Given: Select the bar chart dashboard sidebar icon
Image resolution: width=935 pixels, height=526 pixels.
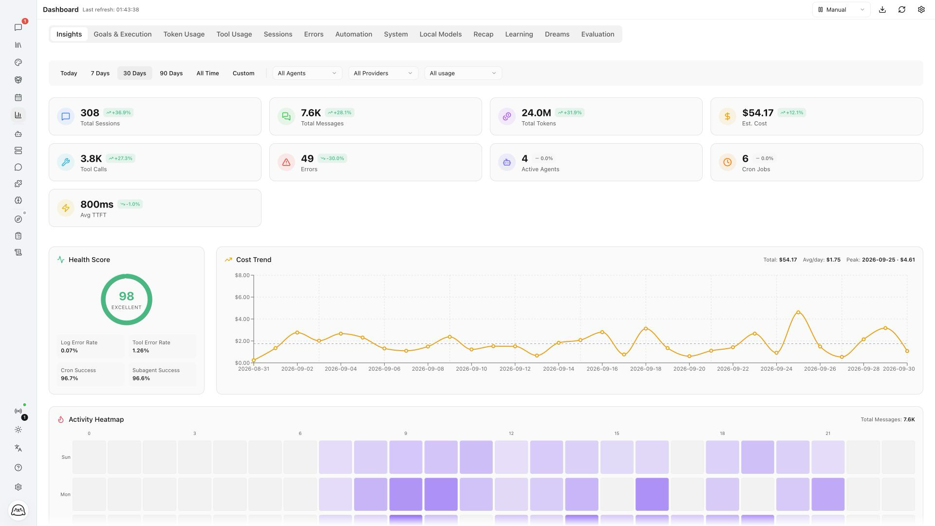Looking at the screenshot, I should tap(19, 115).
